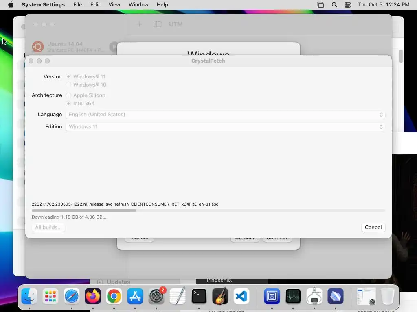Click the CrystalFetch window title
Screen dimensions: 417x312
208,61
